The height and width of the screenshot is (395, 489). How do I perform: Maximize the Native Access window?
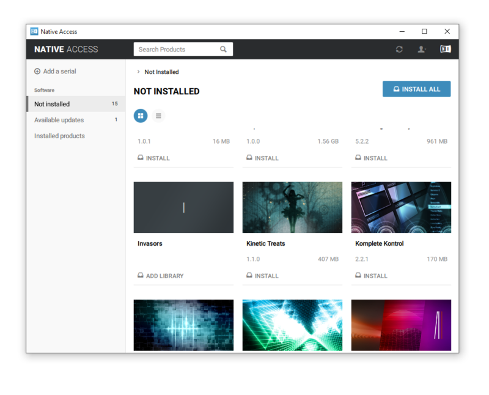click(424, 32)
